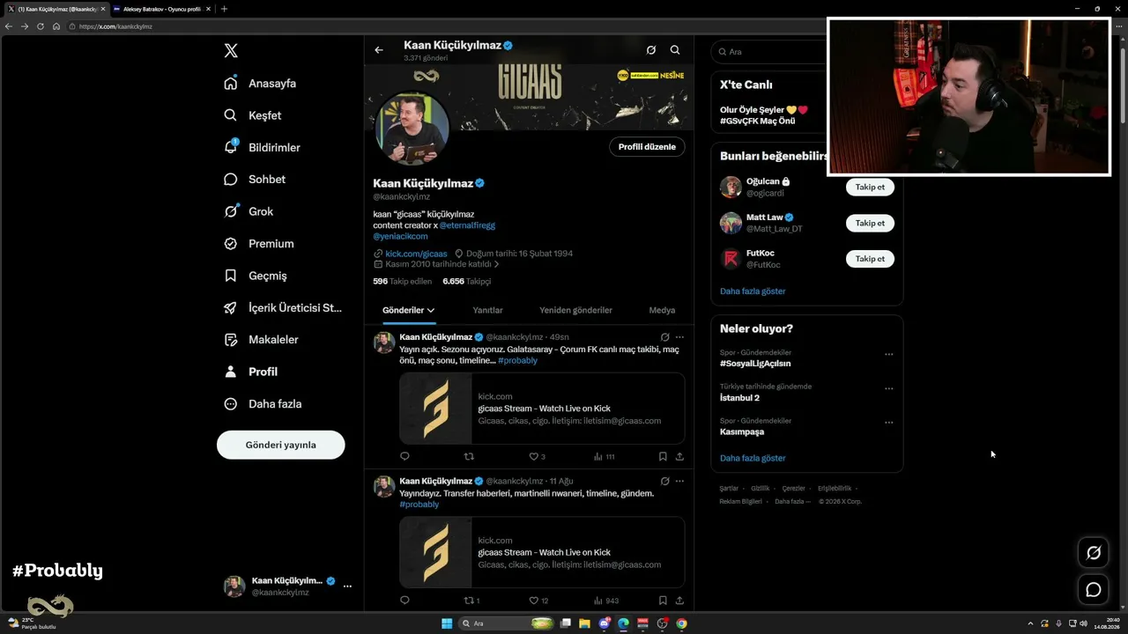Image resolution: width=1128 pixels, height=634 pixels.
Task: Share the 49sn post
Action: pyautogui.click(x=679, y=456)
